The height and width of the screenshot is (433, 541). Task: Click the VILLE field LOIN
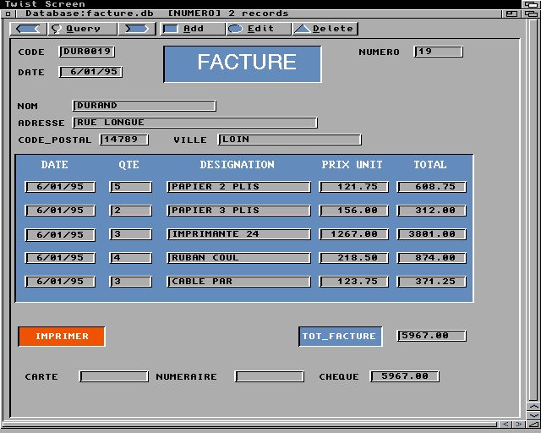pos(290,140)
